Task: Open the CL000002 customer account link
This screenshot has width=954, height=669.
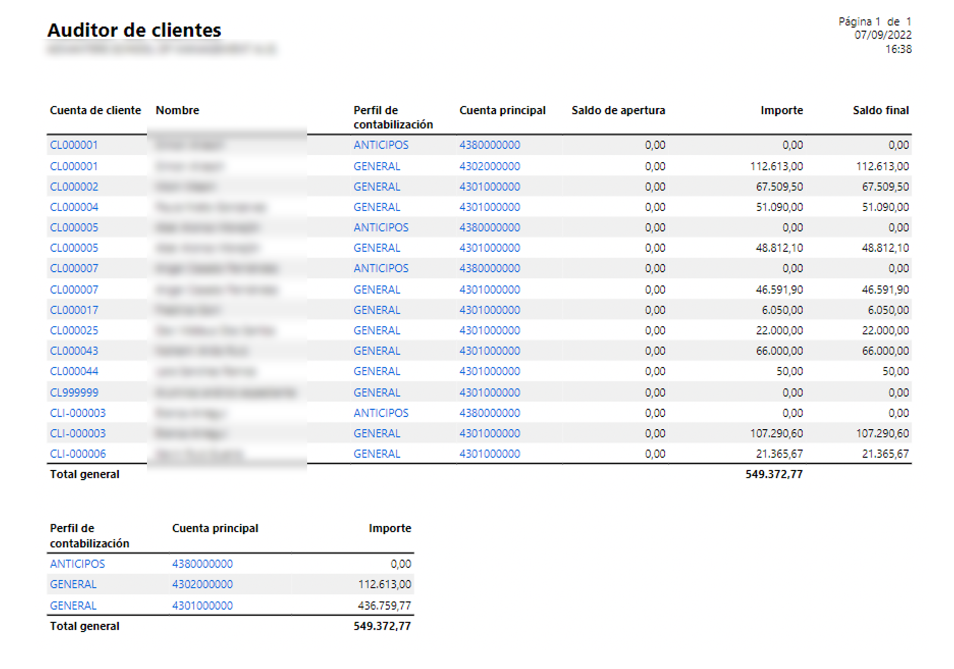Action: tap(74, 187)
